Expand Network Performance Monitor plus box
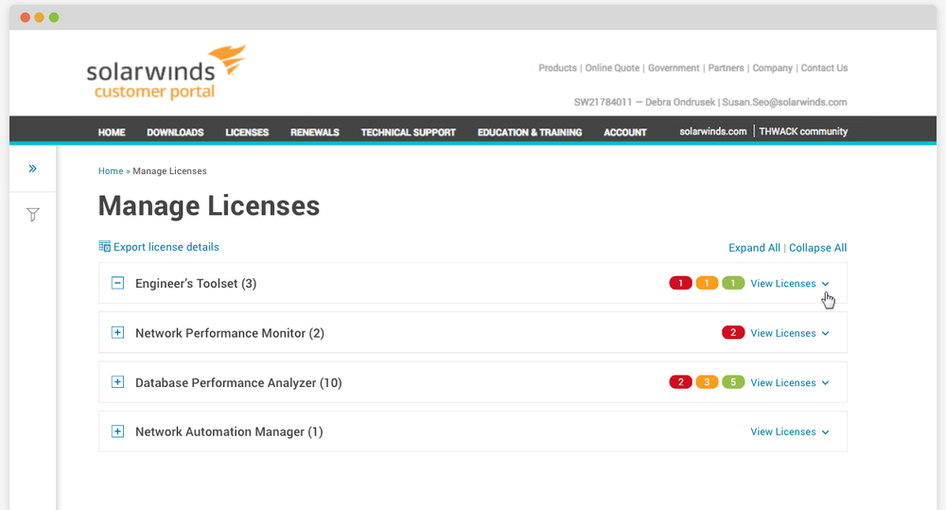The width and height of the screenshot is (946, 510). click(x=117, y=332)
